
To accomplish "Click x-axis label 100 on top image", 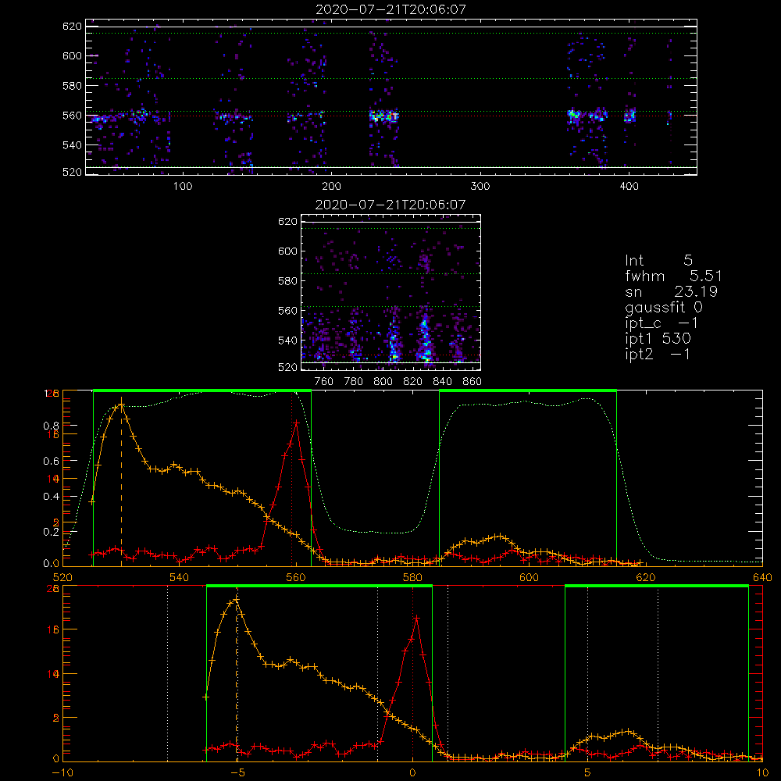I will click(183, 187).
